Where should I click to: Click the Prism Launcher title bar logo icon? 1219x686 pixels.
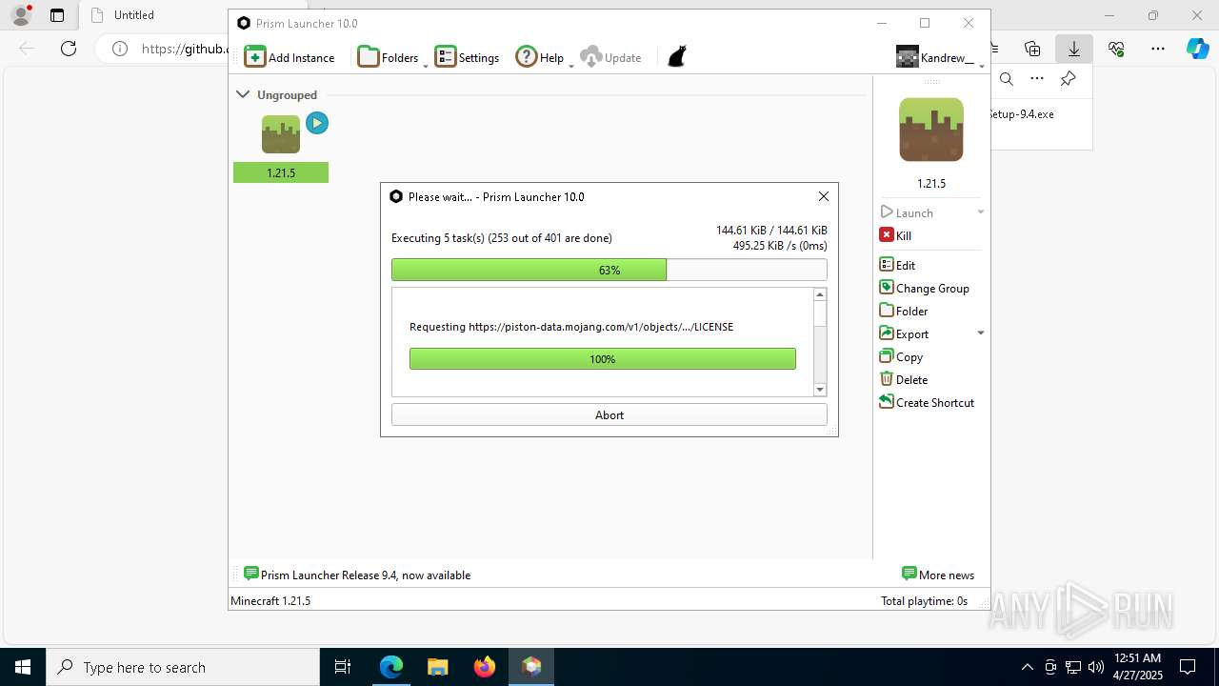[x=244, y=23]
